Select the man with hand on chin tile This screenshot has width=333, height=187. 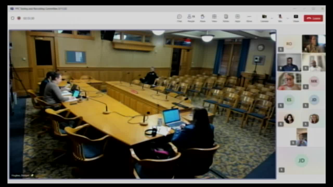pos(302,137)
